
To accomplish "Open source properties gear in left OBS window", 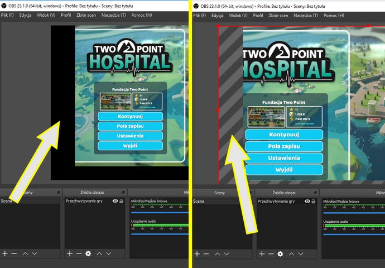I will (88, 253).
